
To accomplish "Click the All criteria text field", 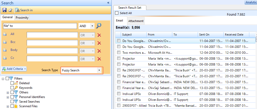I will point(52,35).
